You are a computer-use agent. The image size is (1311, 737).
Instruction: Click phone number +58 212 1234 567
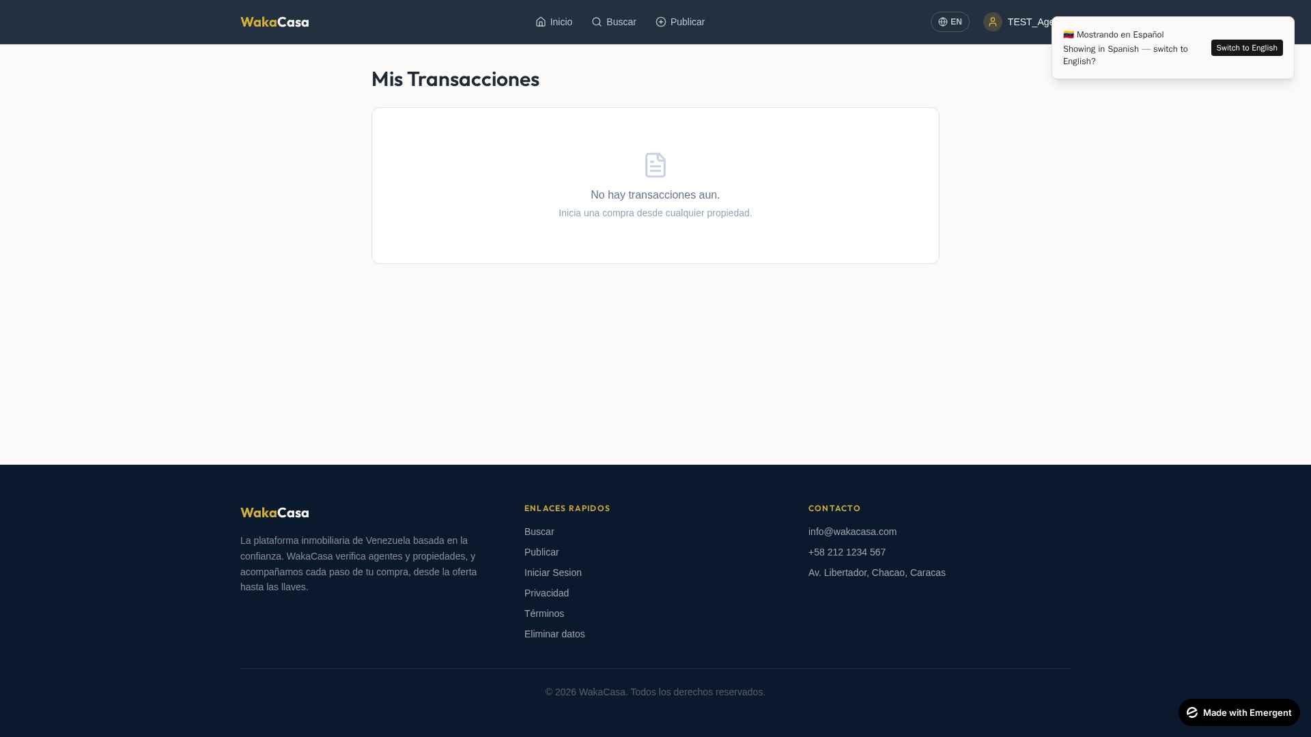pyautogui.click(x=847, y=552)
